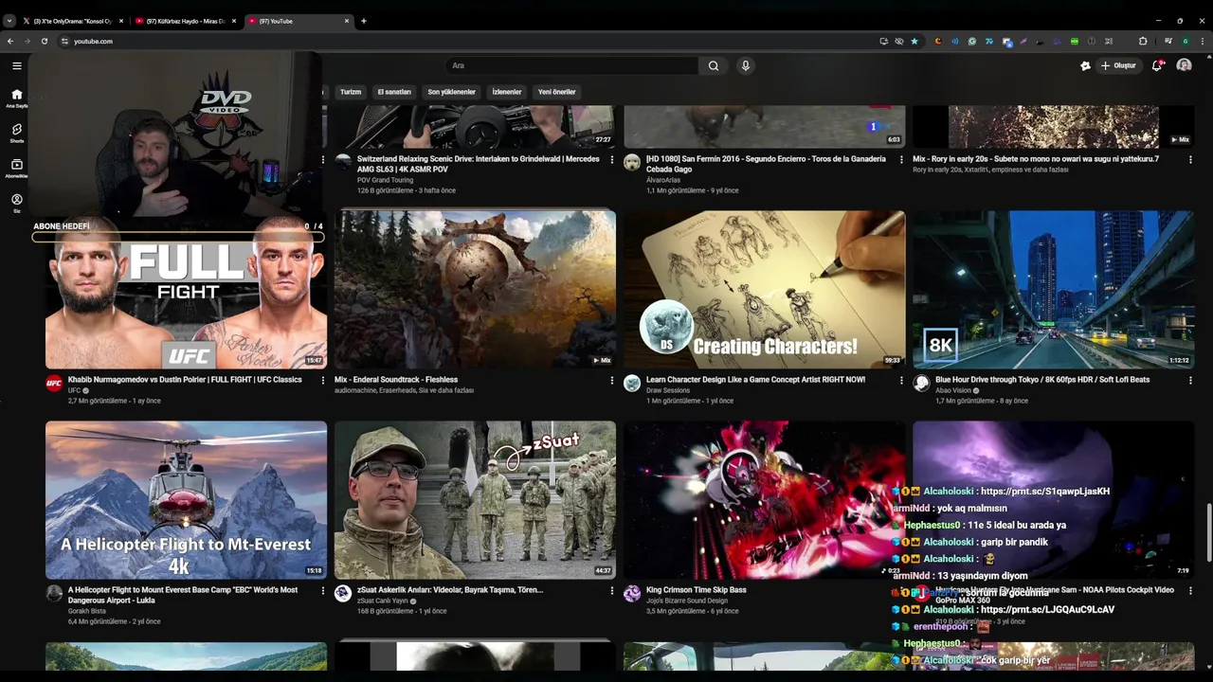Open options for San Fermín 2016 video
Screen dimensions: 1213x682
(901, 159)
